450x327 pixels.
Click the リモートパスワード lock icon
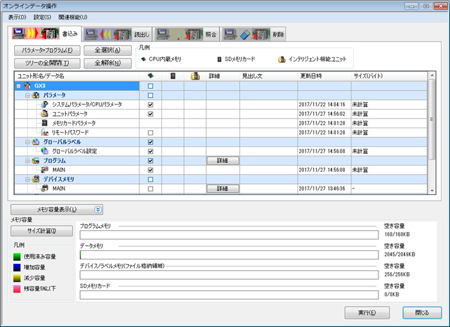pyautogui.click(x=44, y=133)
